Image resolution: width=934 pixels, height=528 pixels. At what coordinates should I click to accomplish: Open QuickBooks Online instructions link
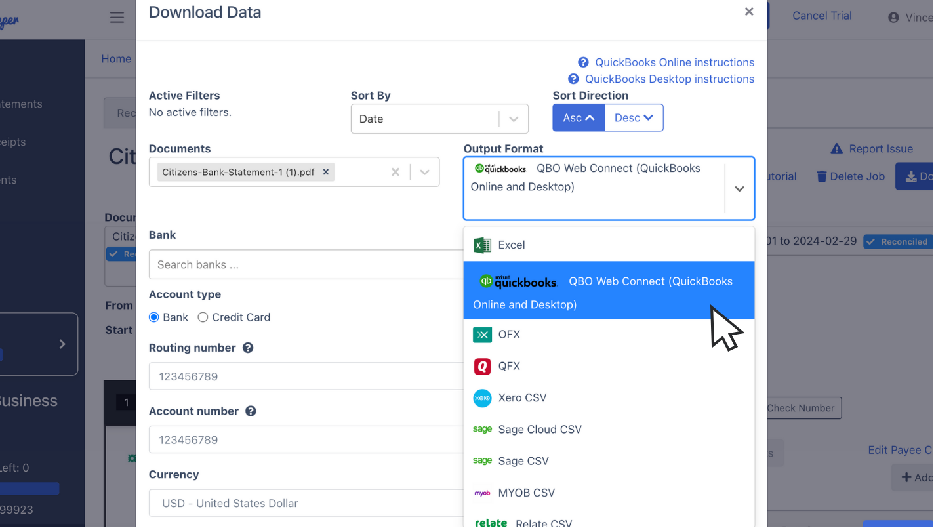[674, 62]
